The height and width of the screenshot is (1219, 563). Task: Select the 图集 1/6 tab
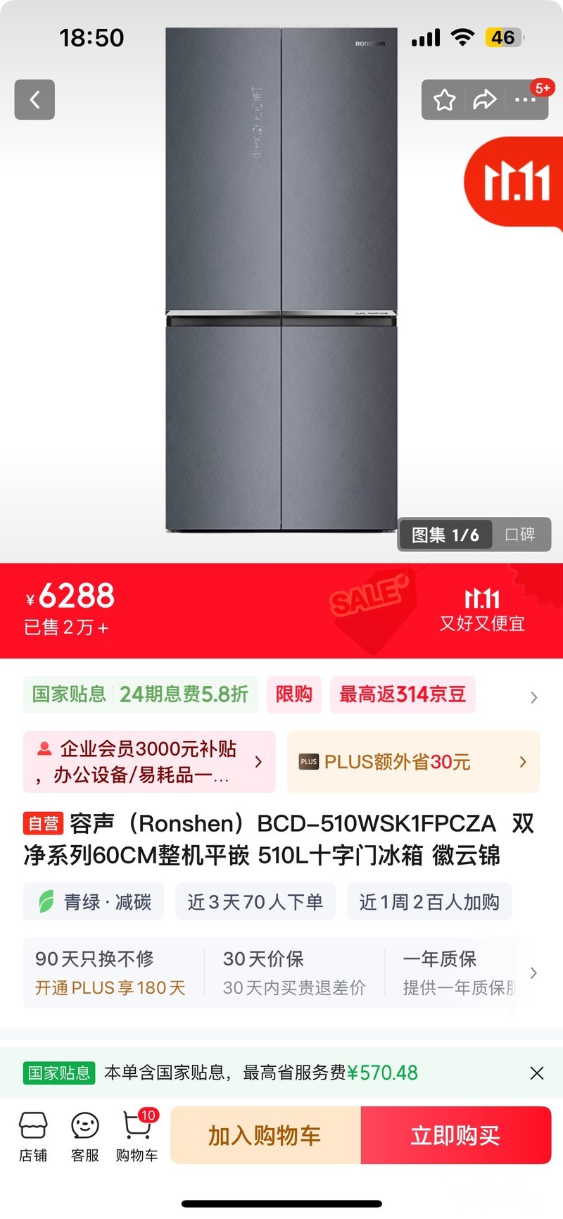445,535
